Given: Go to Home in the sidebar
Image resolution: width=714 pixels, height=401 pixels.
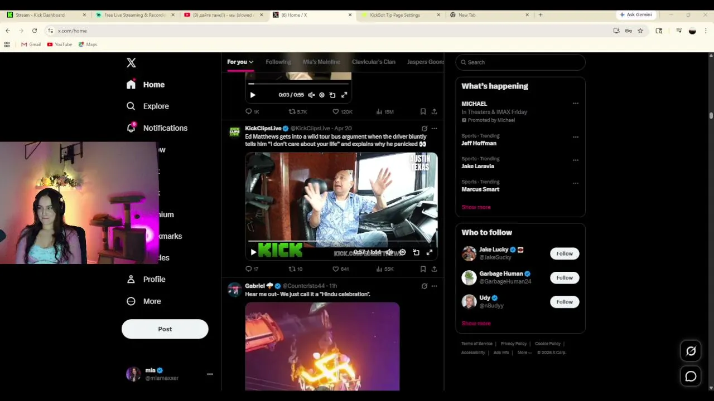Looking at the screenshot, I should coord(146,85).
